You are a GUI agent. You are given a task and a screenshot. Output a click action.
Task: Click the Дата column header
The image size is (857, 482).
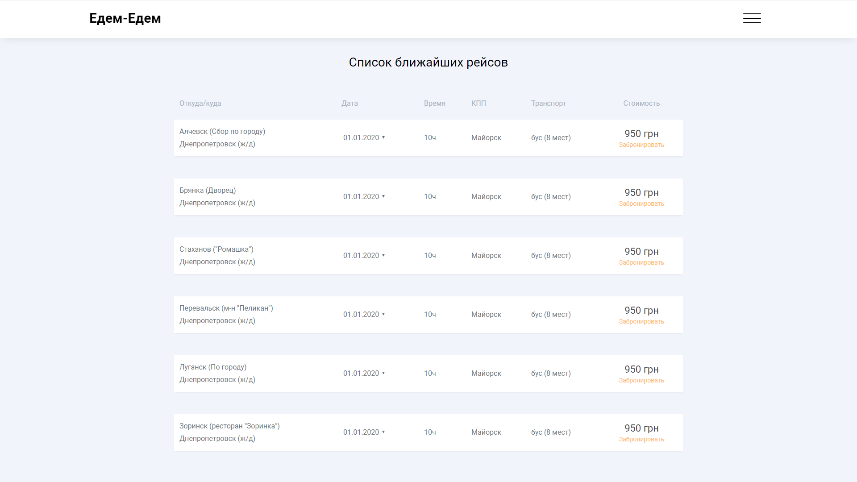pyautogui.click(x=349, y=103)
